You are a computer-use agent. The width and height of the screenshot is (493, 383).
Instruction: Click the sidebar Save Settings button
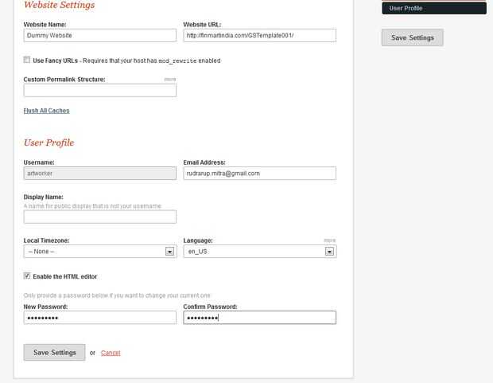pyautogui.click(x=413, y=37)
